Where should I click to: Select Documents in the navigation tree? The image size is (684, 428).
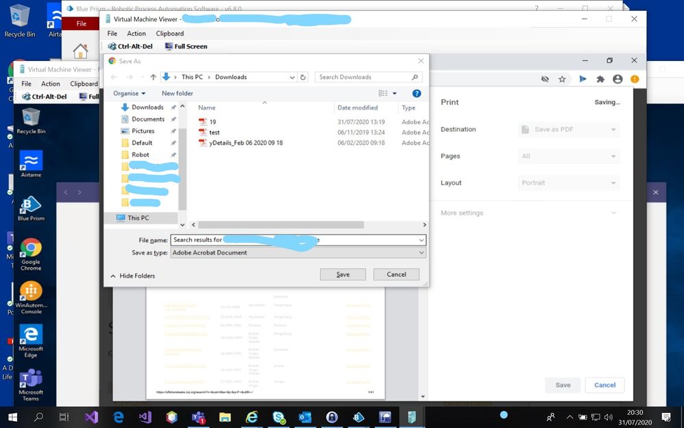point(148,119)
